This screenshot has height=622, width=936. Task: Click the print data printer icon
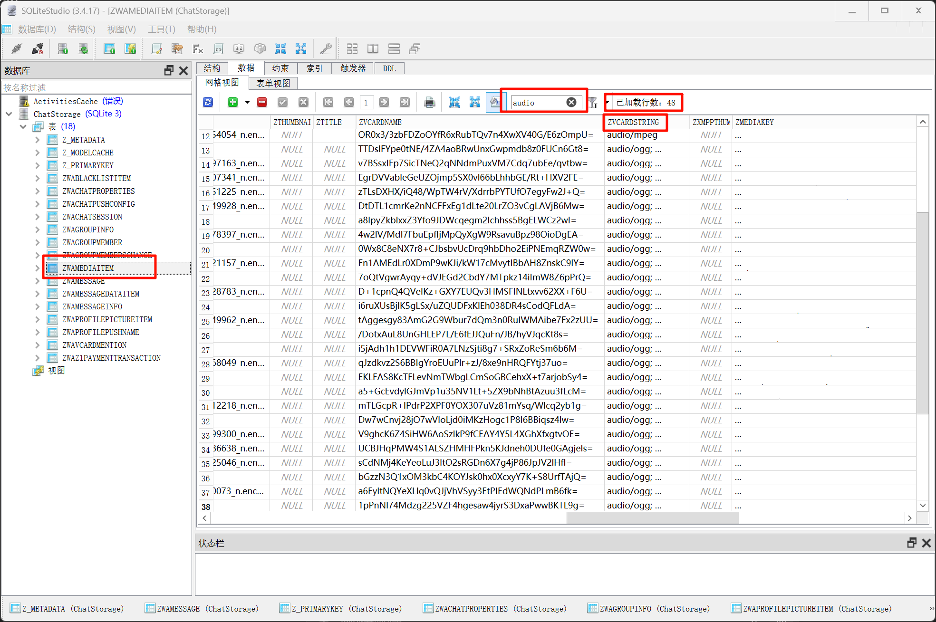(x=429, y=102)
